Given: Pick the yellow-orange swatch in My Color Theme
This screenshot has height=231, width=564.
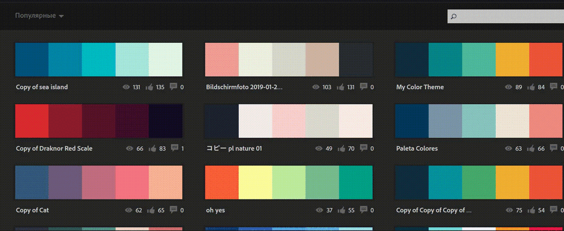Looking at the screenshot, I should 512,59.
